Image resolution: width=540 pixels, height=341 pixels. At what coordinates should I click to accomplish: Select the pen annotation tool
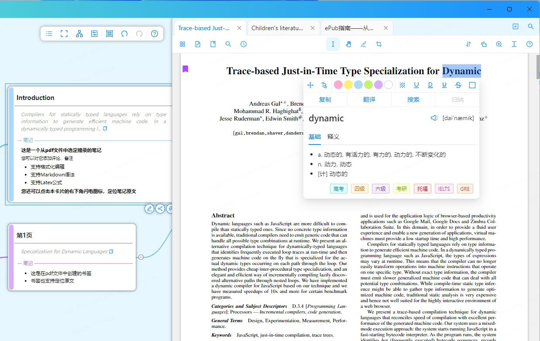(x=363, y=44)
